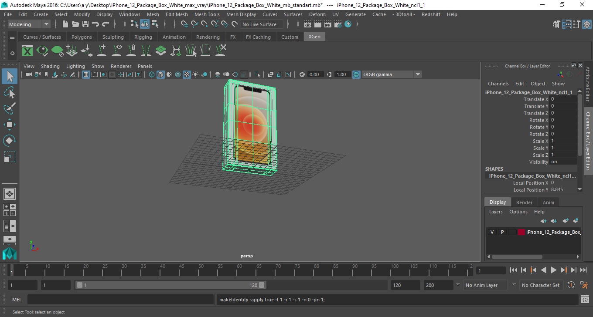Switch to four-view pane layout icon
The width and height of the screenshot is (593, 317).
coord(10,210)
